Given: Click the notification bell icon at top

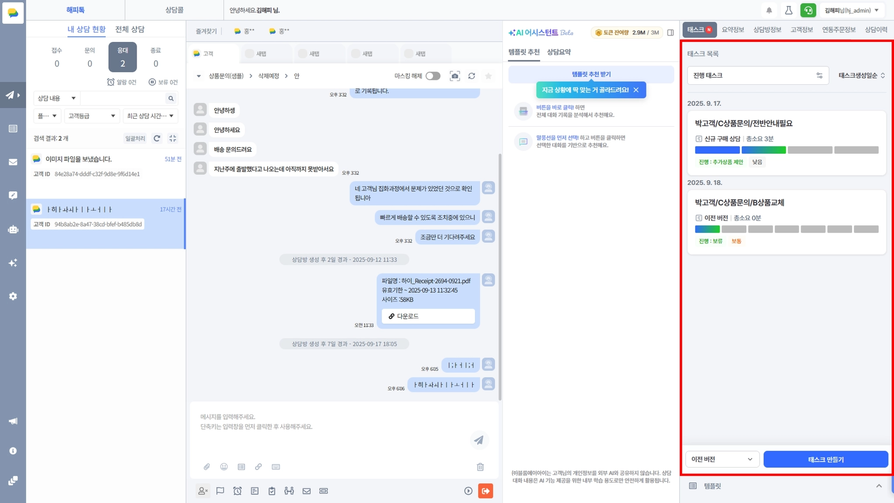Looking at the screenshot, I should click(769, 10).
